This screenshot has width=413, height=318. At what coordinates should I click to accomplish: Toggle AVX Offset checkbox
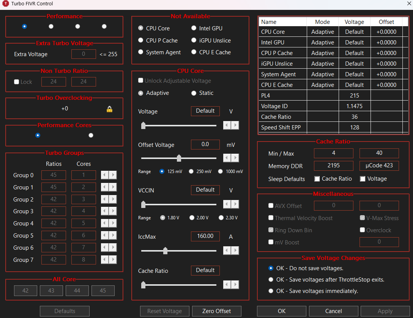[271, 206]
